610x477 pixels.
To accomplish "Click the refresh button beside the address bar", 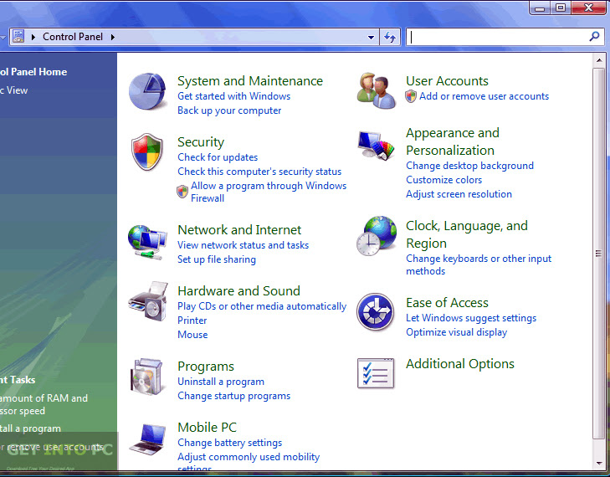I will click(x=390, y=37).
